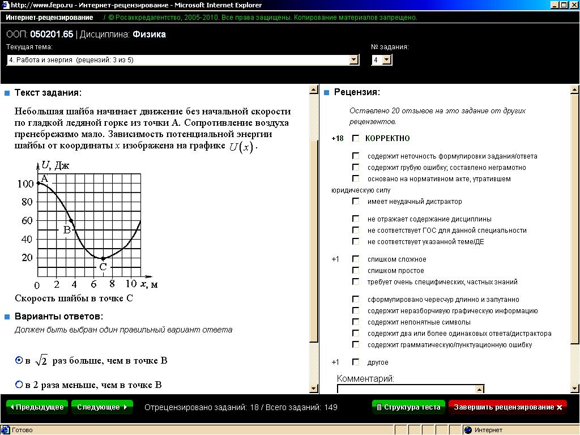Screen dimensions: 580x435
Task: Check 'содержит грубую ошибку; составлено неграмотно'
Action: 356,168
